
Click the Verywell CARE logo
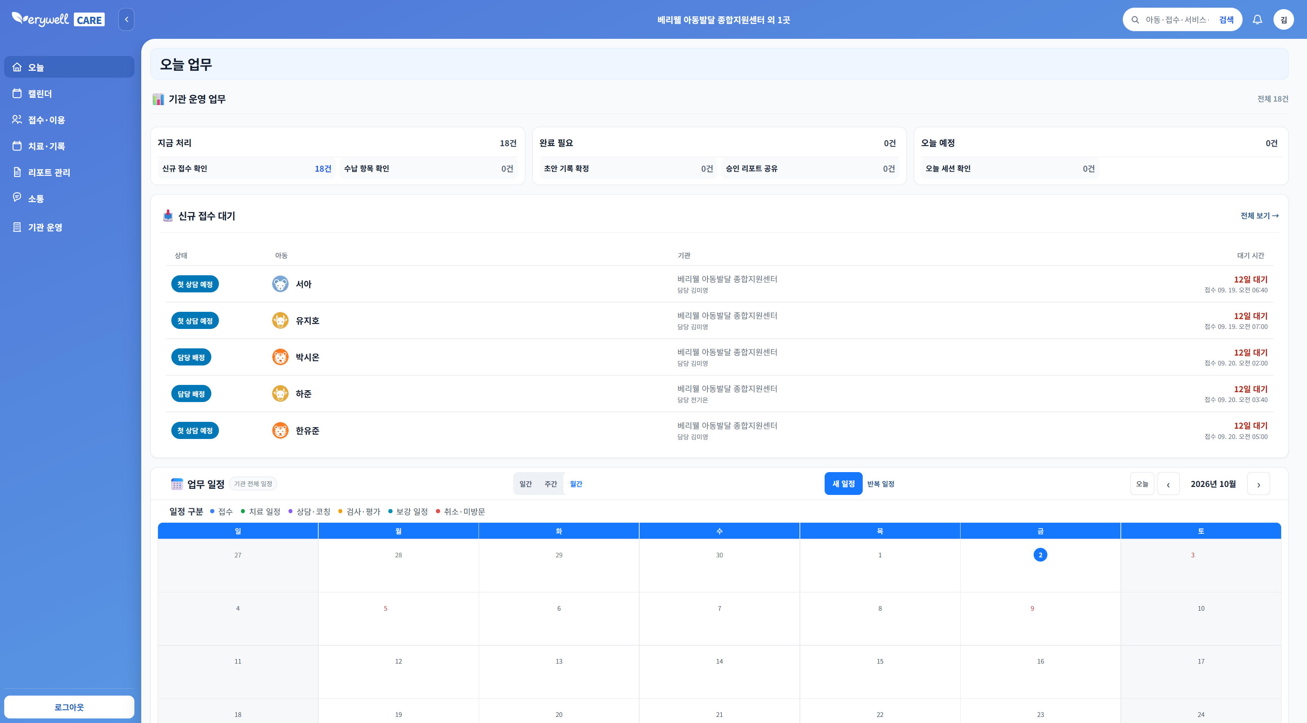(x=58, y=19)
